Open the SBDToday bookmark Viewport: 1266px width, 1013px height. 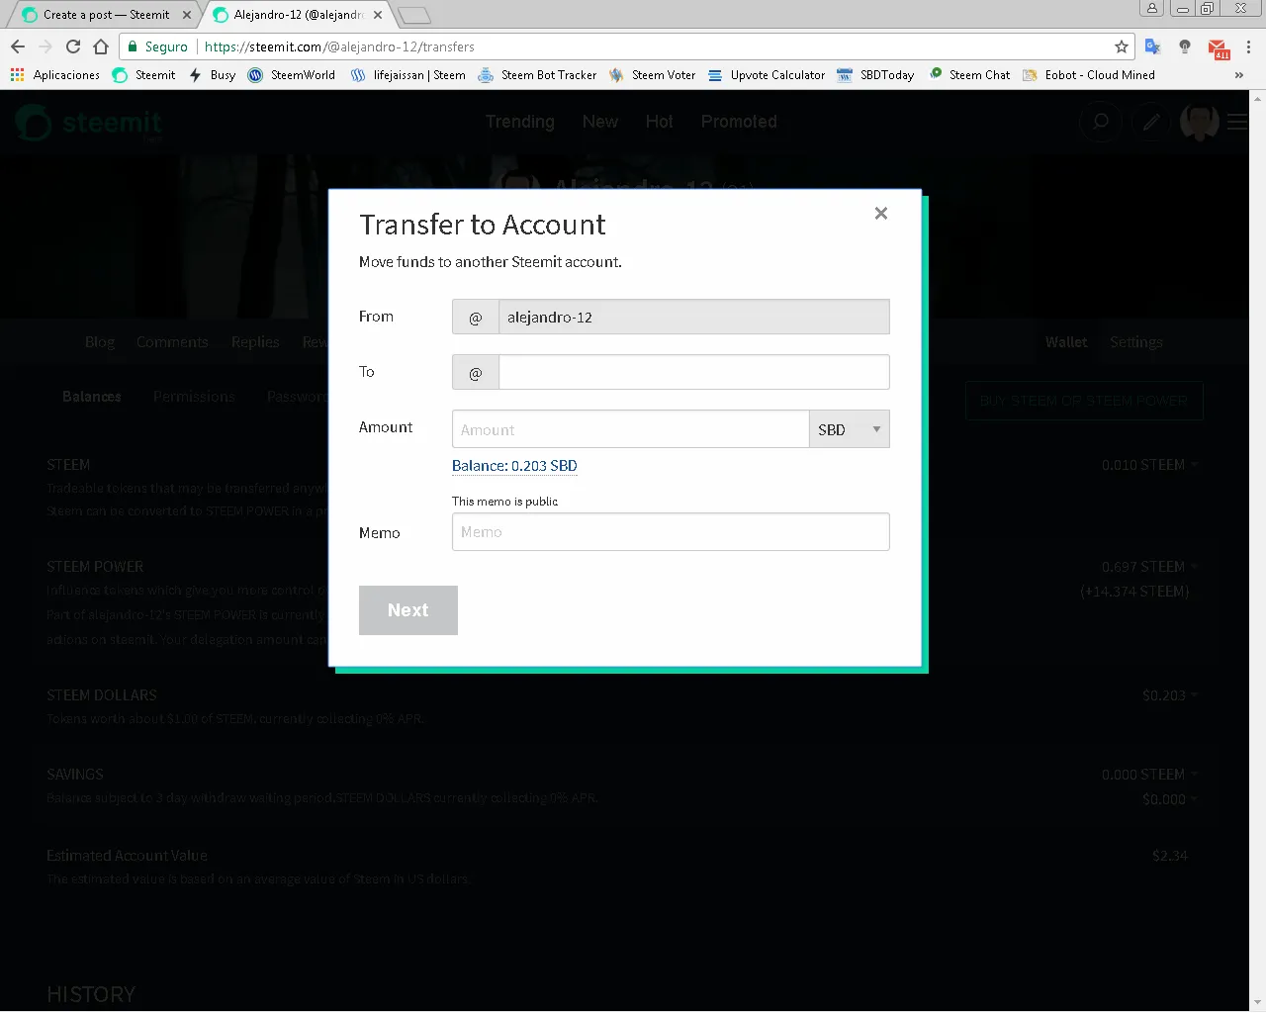875,75
